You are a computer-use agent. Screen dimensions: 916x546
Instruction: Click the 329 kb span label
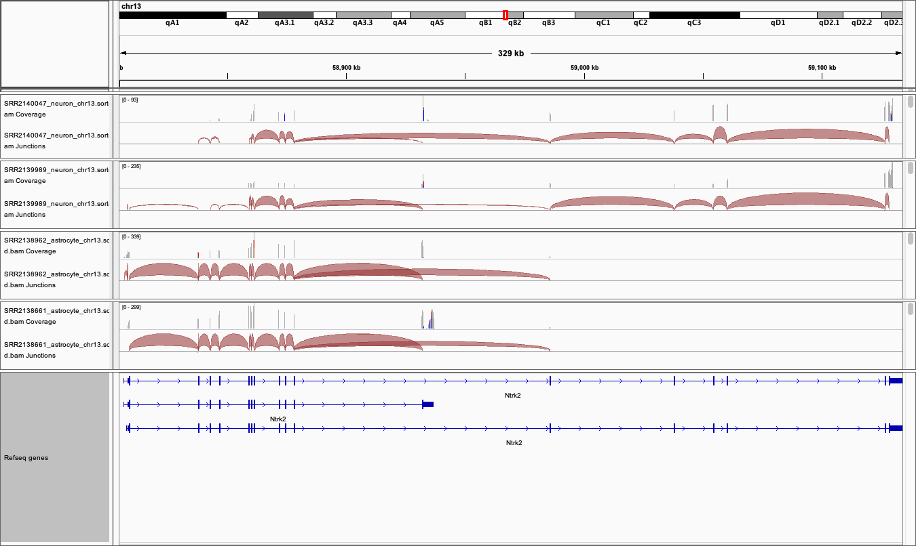pyautogui.click(x=510, y=53)
